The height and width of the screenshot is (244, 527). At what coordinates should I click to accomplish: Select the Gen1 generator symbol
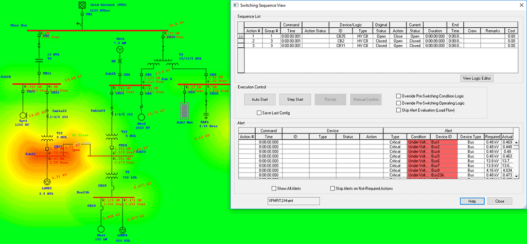pyautogui.click(x=120, y=49)
